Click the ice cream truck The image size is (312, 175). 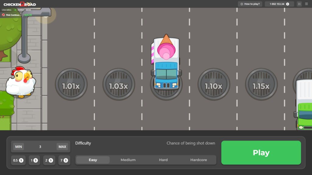pos(166,62)
